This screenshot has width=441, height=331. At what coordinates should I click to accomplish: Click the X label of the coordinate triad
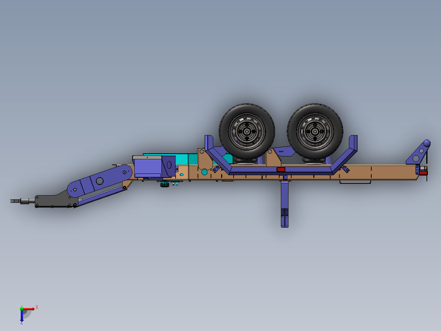pyautogui.click(x=37, y=307)
